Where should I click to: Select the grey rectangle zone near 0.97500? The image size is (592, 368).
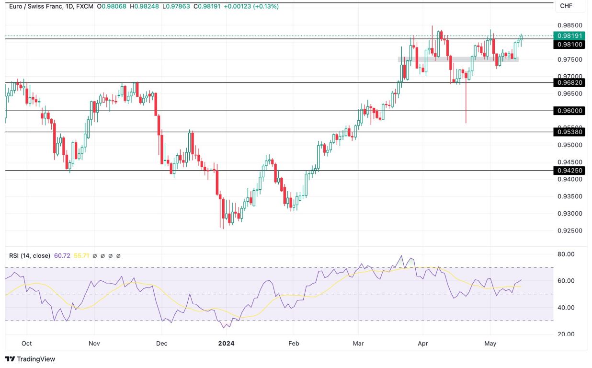point(458,59)
